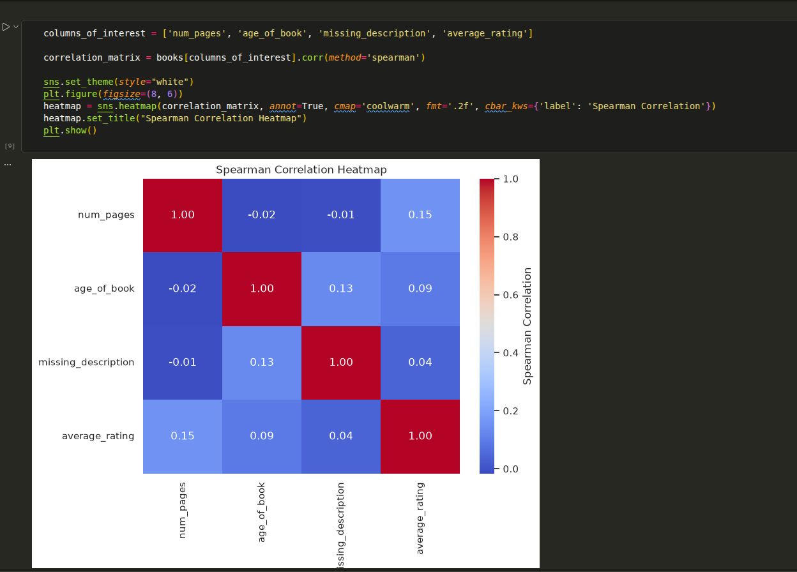Run the heatmap code cell
Screen dimensions: 797x572
click(x=6, y=27)
